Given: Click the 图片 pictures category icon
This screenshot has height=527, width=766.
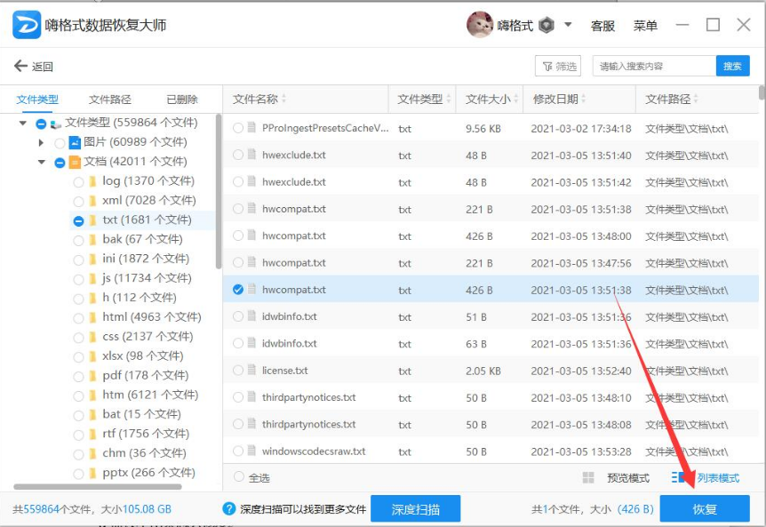Looking at the screenshot, I should (x=75, y=142).
